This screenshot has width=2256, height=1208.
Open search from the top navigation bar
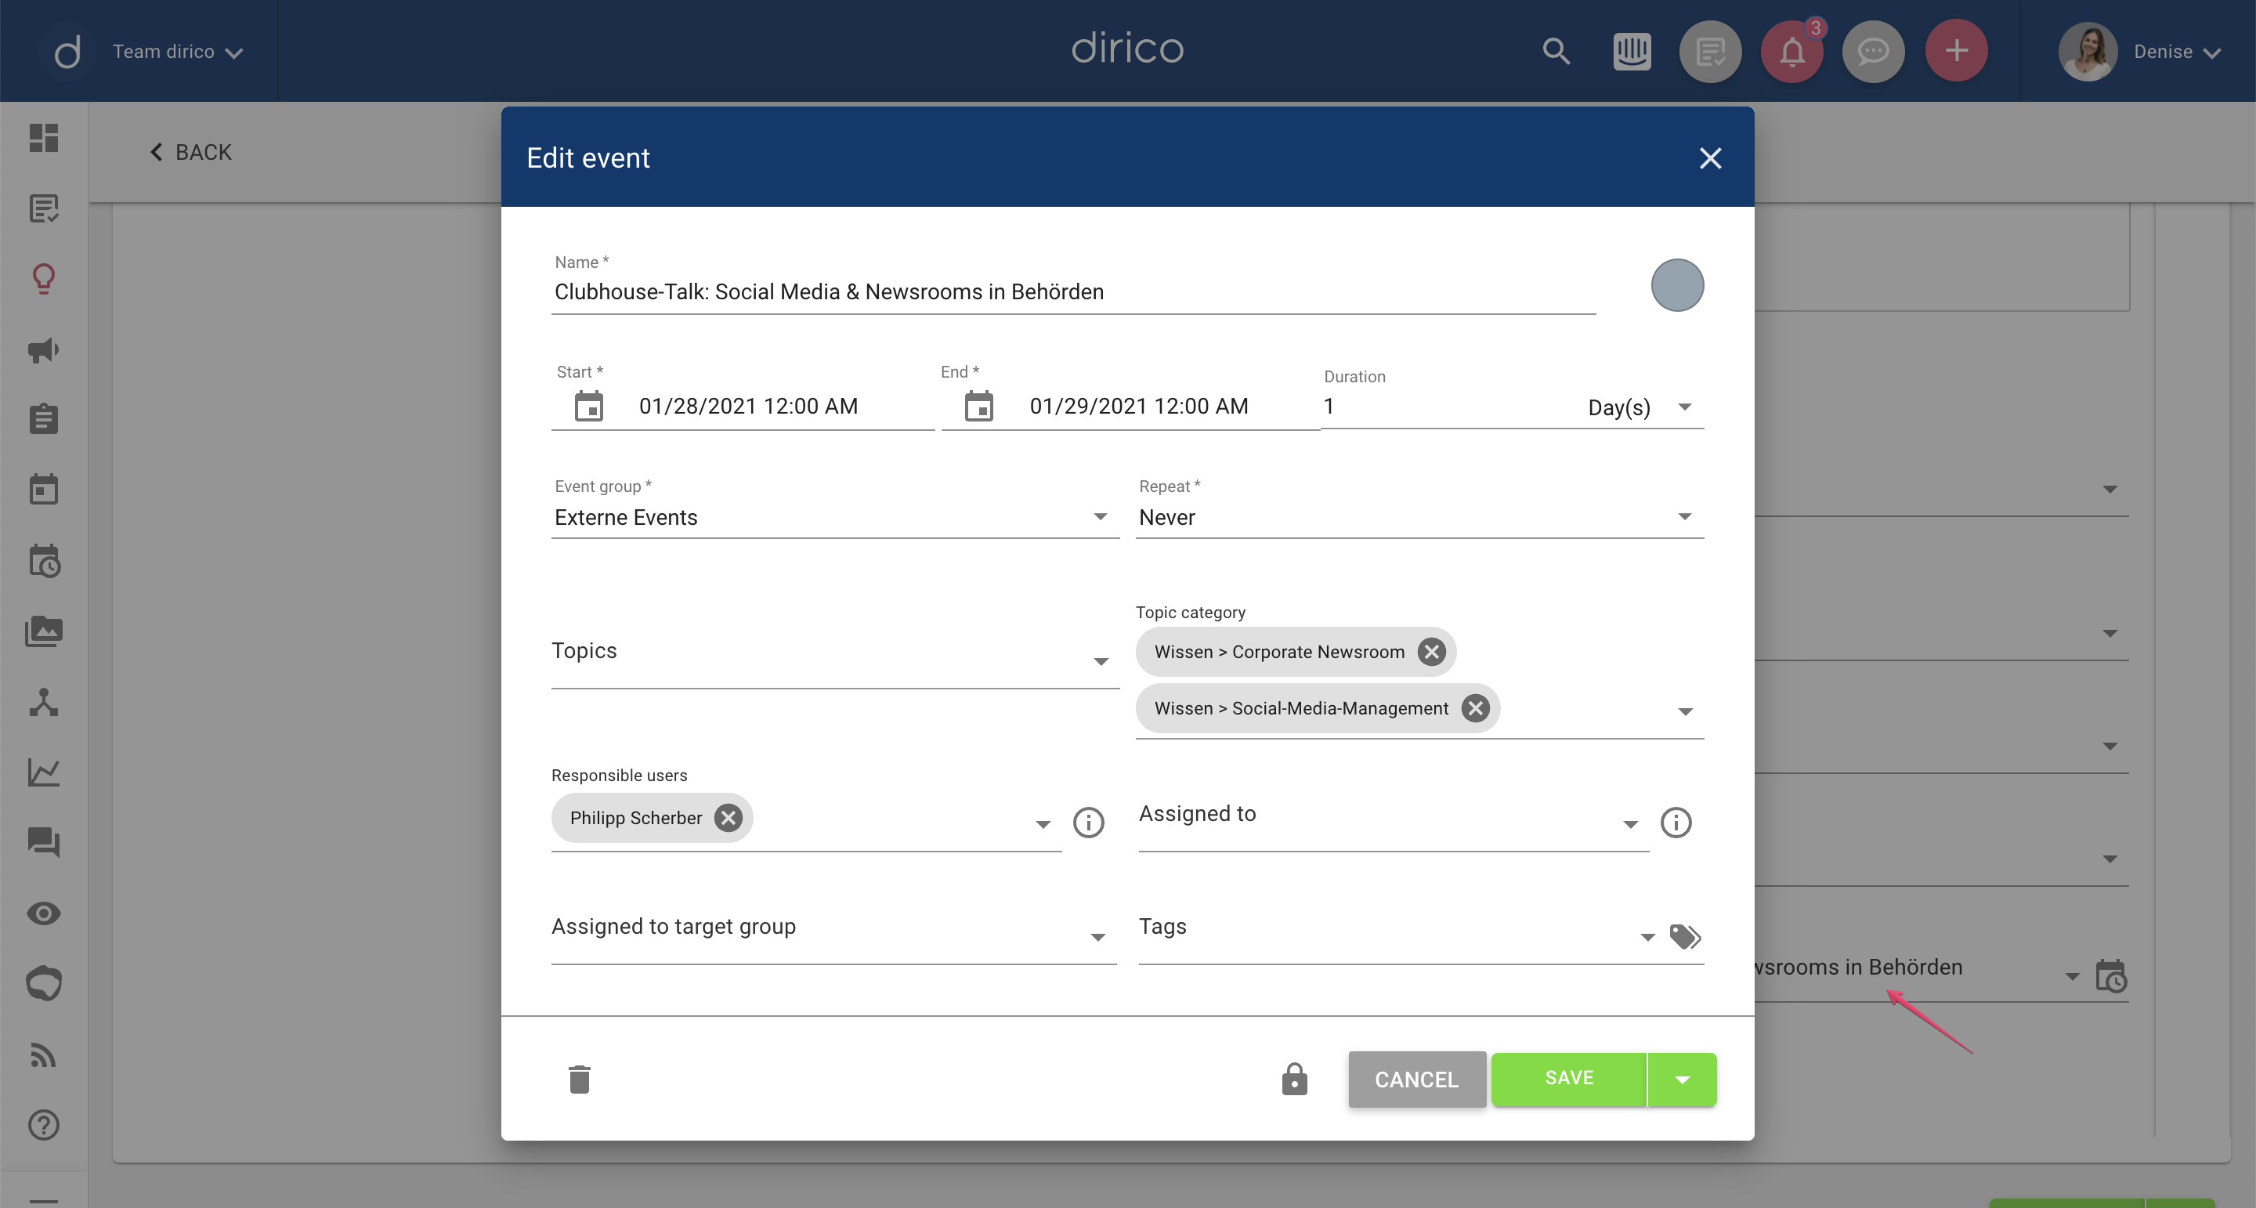pos(1557,51)
